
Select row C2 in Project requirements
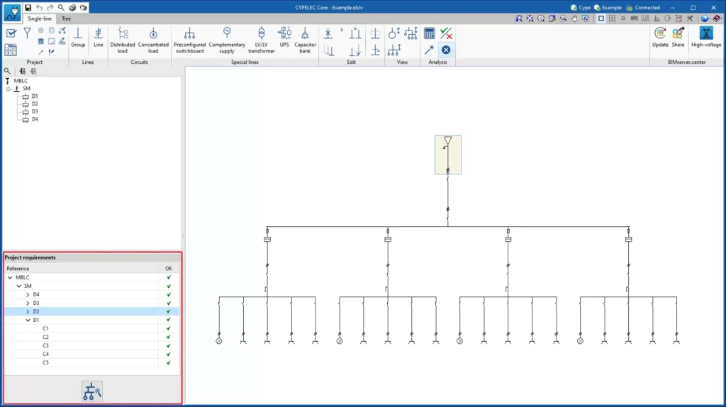[x=91, y=337]
